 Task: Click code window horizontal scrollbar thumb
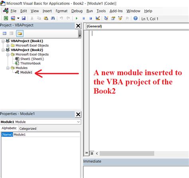[127, 154]
